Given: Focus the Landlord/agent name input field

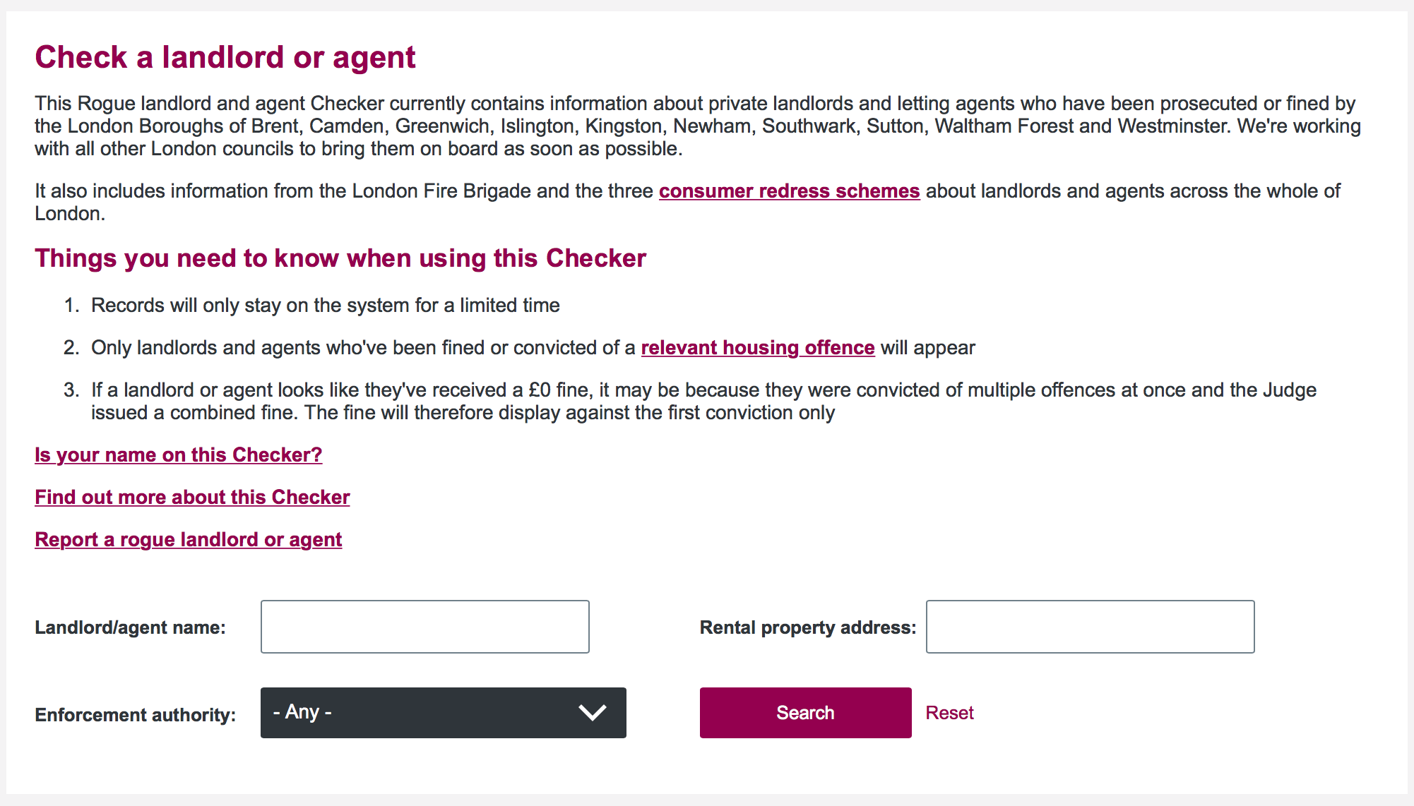Looking at the screenshot, I should tap(424, 627).
